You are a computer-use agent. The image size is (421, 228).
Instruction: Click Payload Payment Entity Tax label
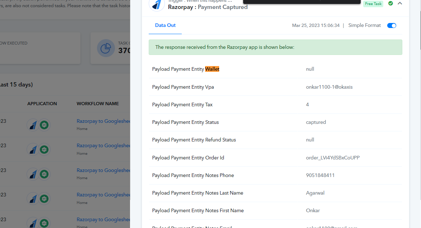click(182, 104)
